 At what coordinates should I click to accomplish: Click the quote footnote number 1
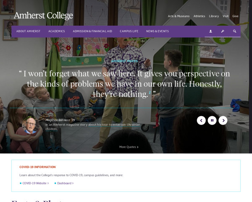click(150, 93)
